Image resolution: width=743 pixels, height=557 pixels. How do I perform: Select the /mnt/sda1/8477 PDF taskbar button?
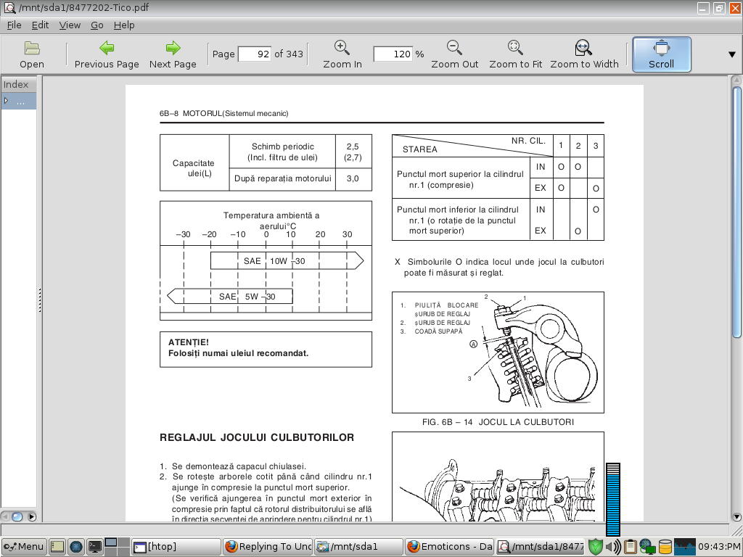[541, 547]
